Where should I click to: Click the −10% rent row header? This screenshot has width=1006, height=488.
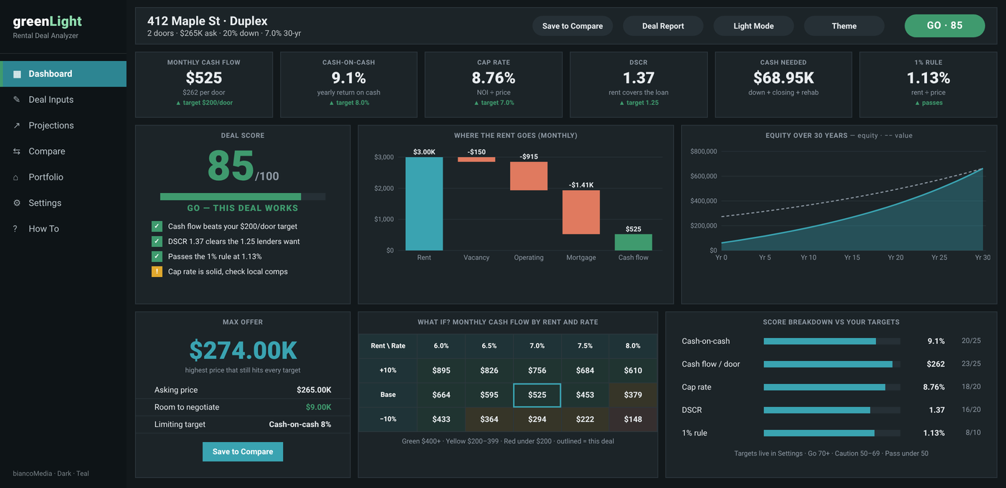click(388, 419)
